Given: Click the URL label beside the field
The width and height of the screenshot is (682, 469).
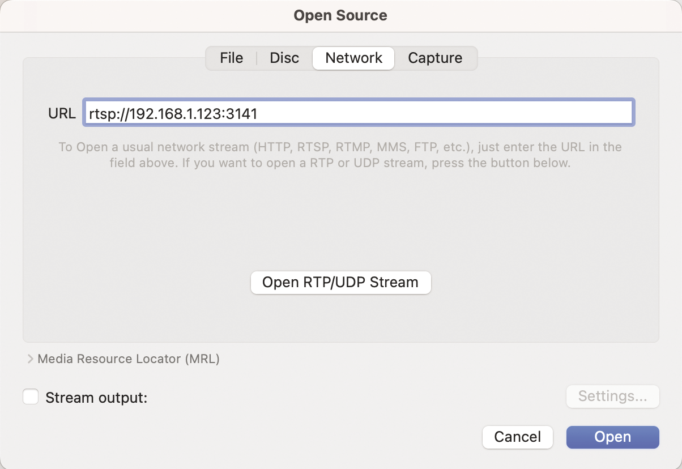Looking at the screenshot, I should [62, 113].
